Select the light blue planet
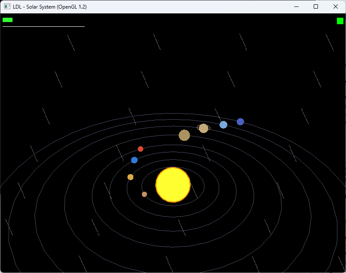Screen dimensions: 346x273 tap(223, 124)
